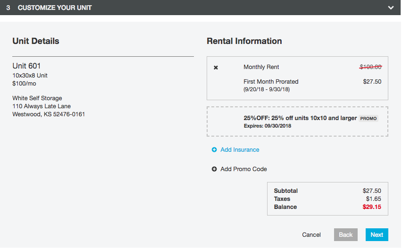Remove the Monthly Rent line item
The width and height of the screenshot is (402, 251).
coord(216,68)
